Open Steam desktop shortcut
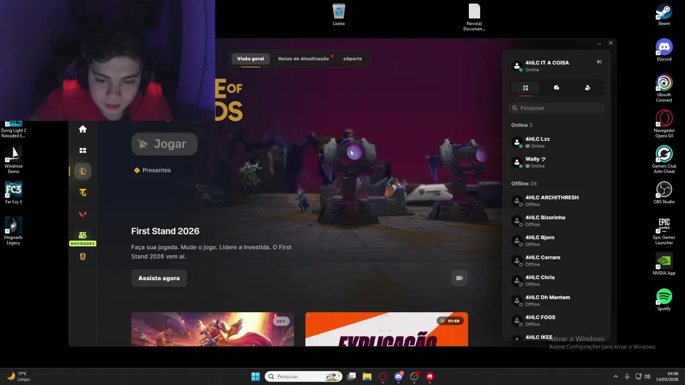685x385 pixels. point(664,15)
